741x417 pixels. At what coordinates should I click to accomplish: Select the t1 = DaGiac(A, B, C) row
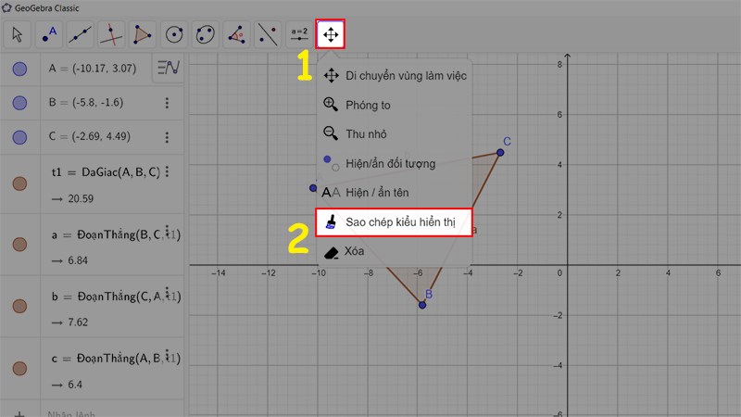tap(106, 172)
